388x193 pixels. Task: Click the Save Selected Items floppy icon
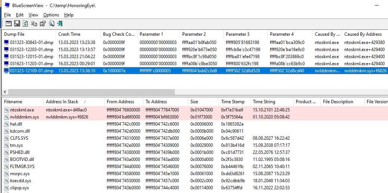(x=17, y=23)
